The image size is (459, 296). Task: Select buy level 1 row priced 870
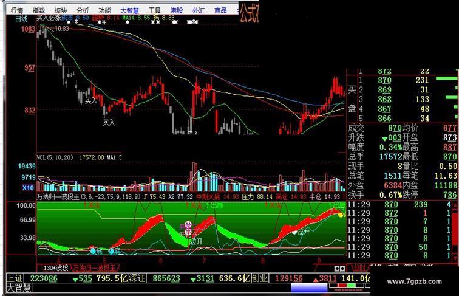pos(408,80)
